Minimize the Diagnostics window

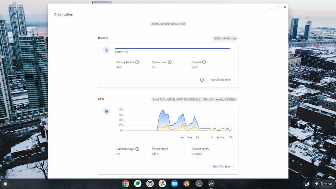271,7
